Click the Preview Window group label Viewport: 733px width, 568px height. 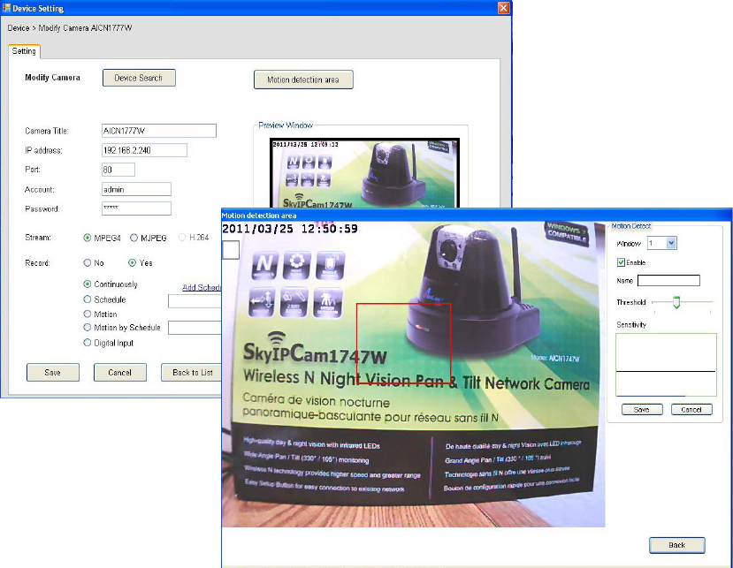click(x=286, y=125)
